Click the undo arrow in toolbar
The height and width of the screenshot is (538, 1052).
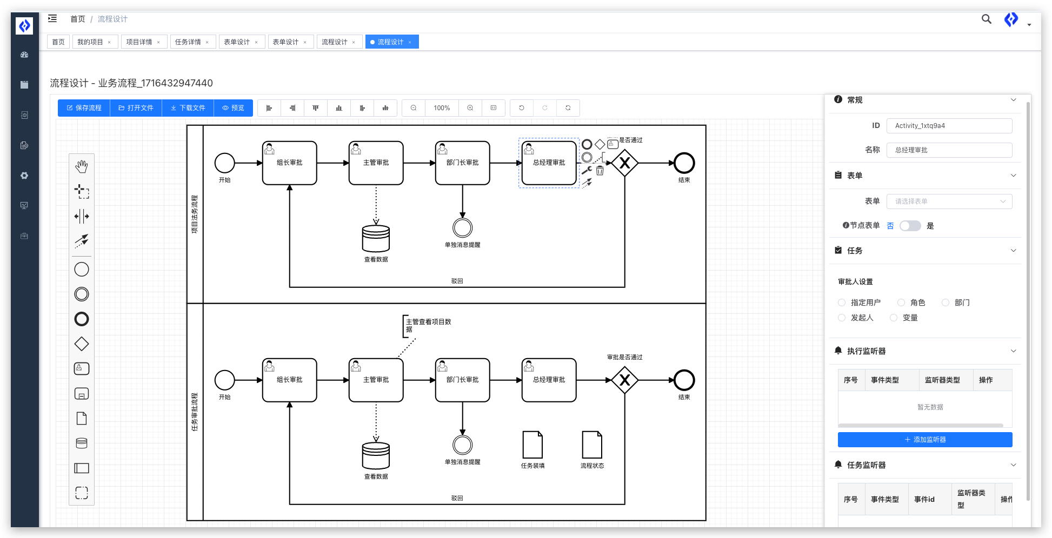(522, 108)
